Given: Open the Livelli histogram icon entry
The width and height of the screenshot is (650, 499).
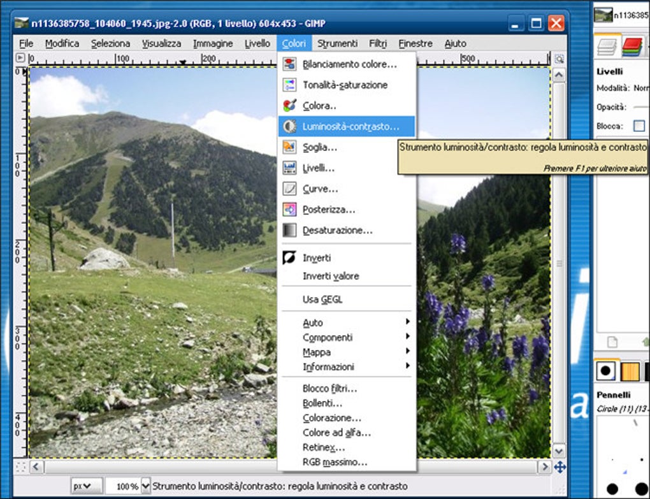Looking at the screenshot, I should [289, 168].
